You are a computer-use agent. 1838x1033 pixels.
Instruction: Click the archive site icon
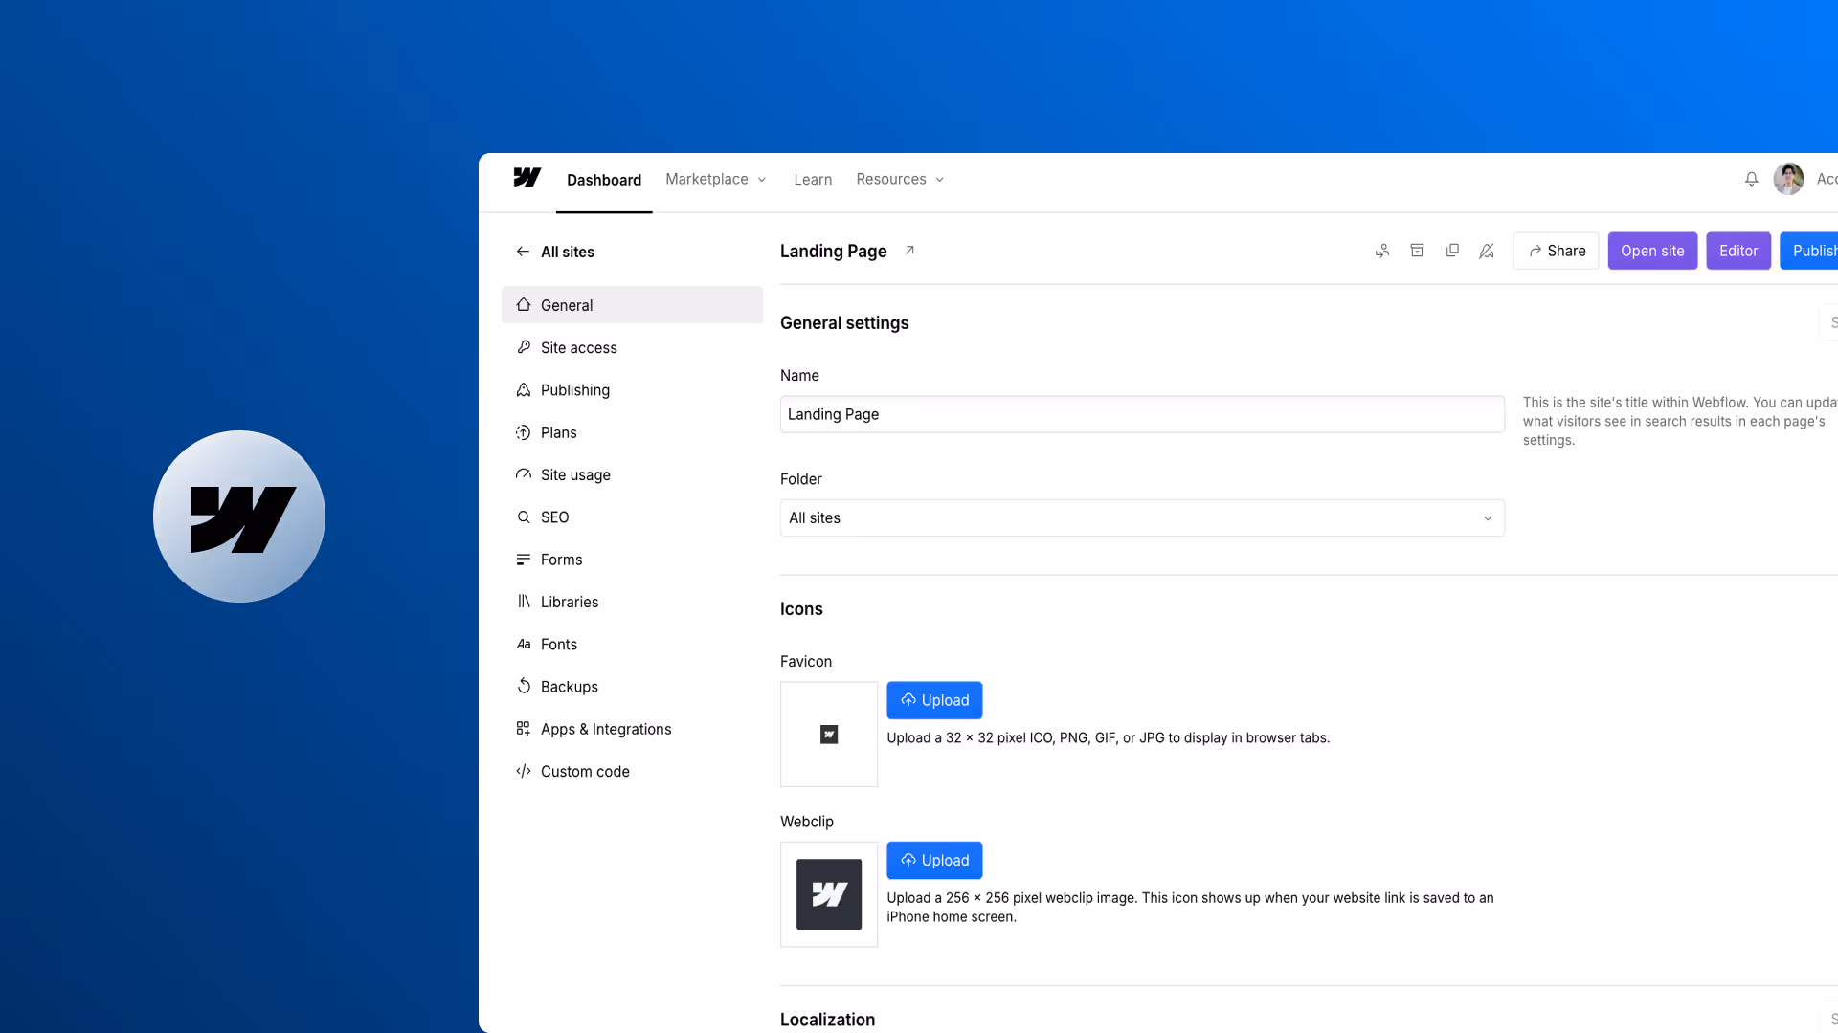[x=1417, y=251]
